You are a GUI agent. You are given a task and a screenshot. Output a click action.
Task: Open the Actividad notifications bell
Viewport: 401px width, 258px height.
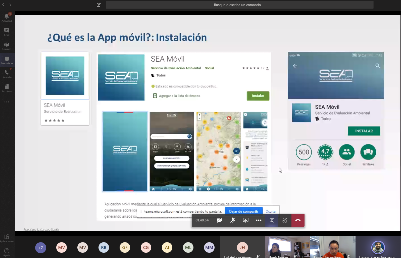[7, 17]
